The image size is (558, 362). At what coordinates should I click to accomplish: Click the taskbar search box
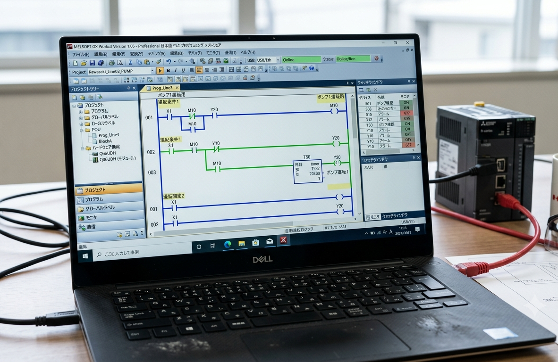click(143, 253)
